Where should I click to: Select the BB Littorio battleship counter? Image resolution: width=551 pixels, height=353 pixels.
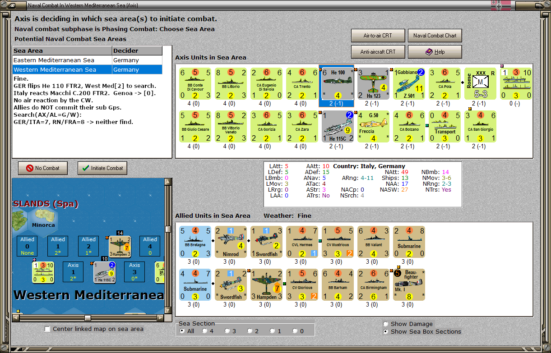231,84
